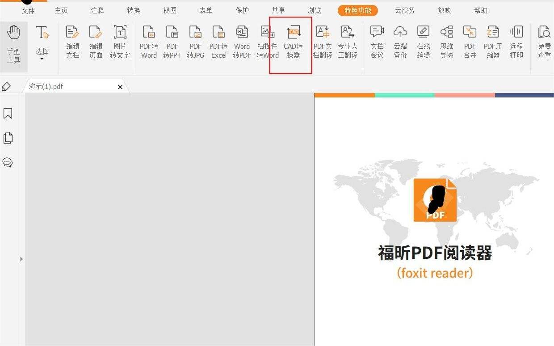Launch the highlighted CAD转换器 tool
The width and height of the screenshot is (554, 346).
pos(293,42)
